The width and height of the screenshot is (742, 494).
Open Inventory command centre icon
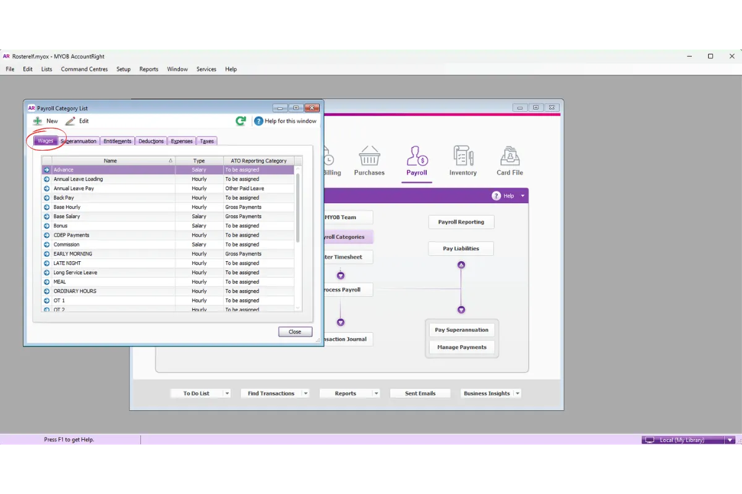(463, 156)
